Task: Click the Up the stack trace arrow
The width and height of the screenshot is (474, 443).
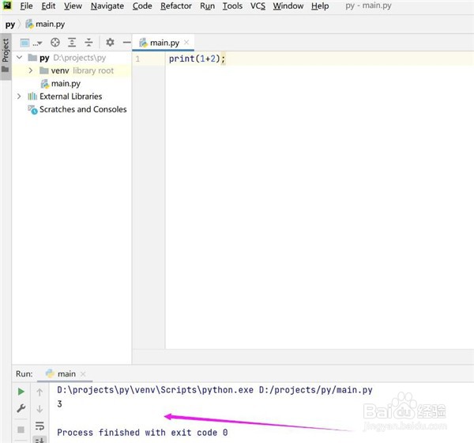Action: 39,392
